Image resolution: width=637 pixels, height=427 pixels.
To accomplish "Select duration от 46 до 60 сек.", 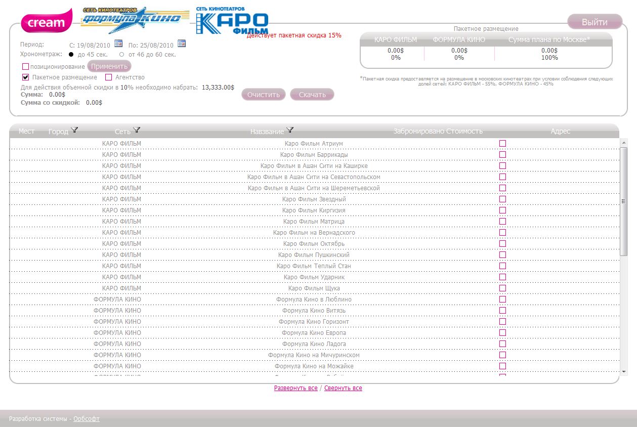I will pyautogui.click(x=121, y=55).
